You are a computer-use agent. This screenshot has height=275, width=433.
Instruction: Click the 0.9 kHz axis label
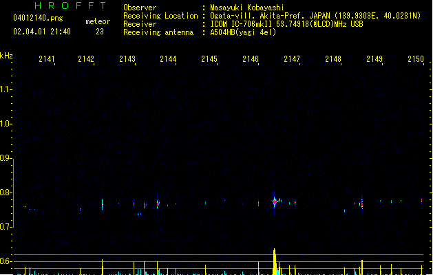click(5, 158)
